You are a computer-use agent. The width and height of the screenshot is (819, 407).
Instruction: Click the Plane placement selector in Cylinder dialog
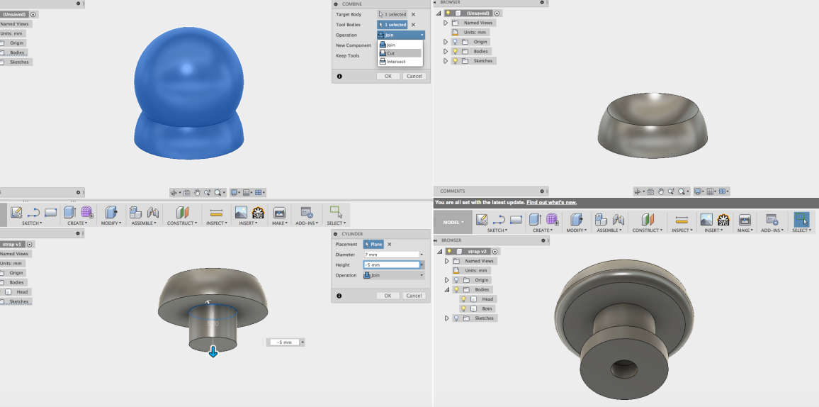(373, 244)
